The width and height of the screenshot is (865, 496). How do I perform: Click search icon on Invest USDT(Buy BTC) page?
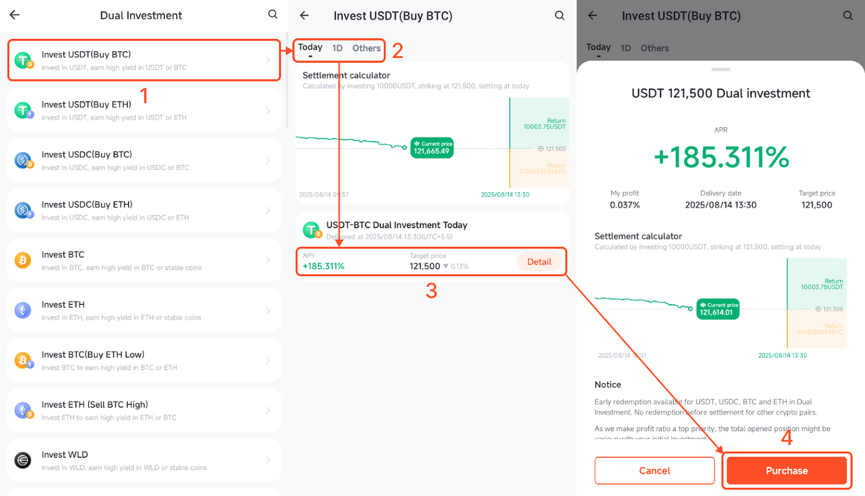(560, 16)
